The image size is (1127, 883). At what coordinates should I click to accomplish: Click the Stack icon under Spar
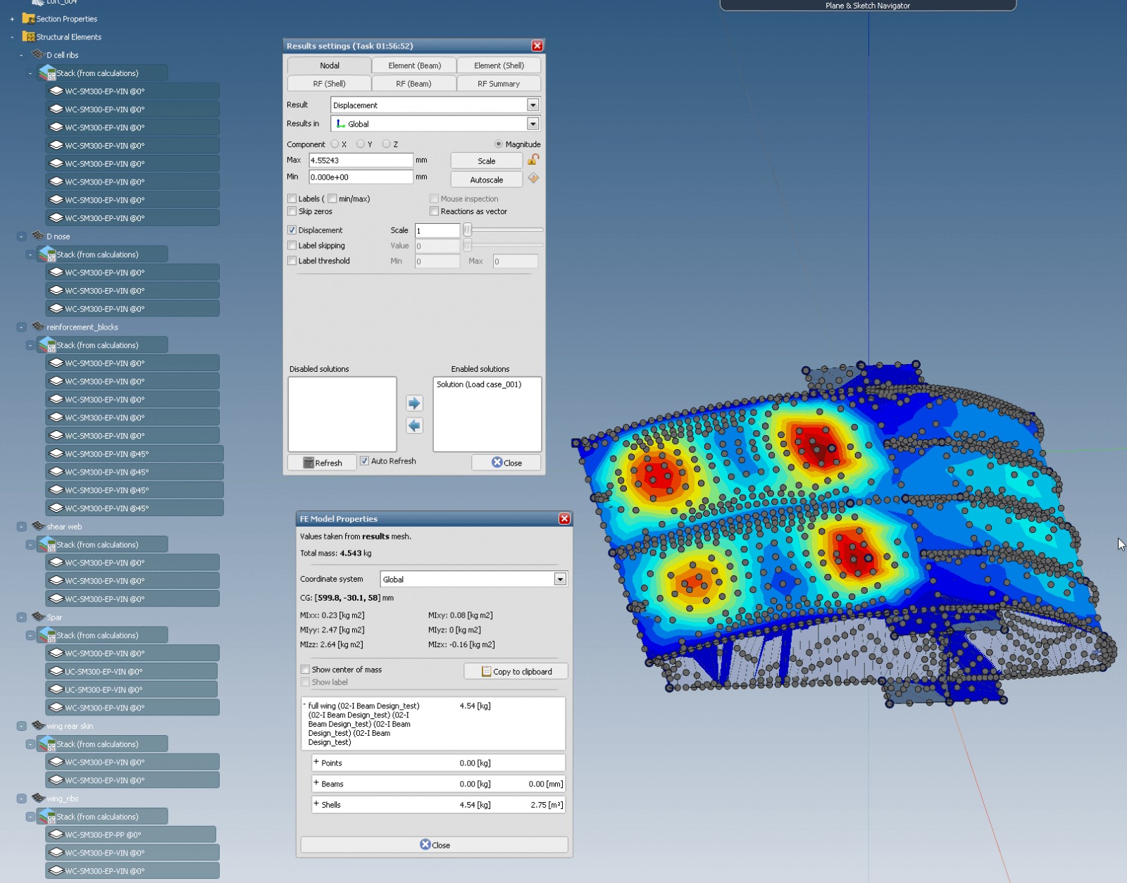pyautogui.click(x=47, y=635)
